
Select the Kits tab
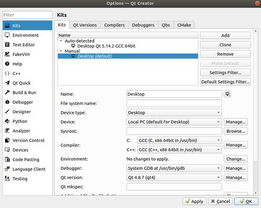[x=62, y=25]
